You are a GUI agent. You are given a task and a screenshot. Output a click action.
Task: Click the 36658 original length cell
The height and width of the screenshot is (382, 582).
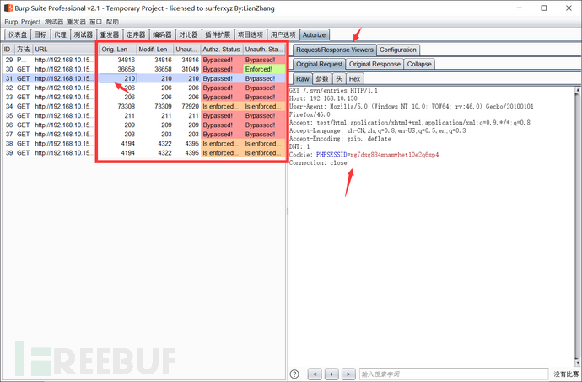(117, 69)
